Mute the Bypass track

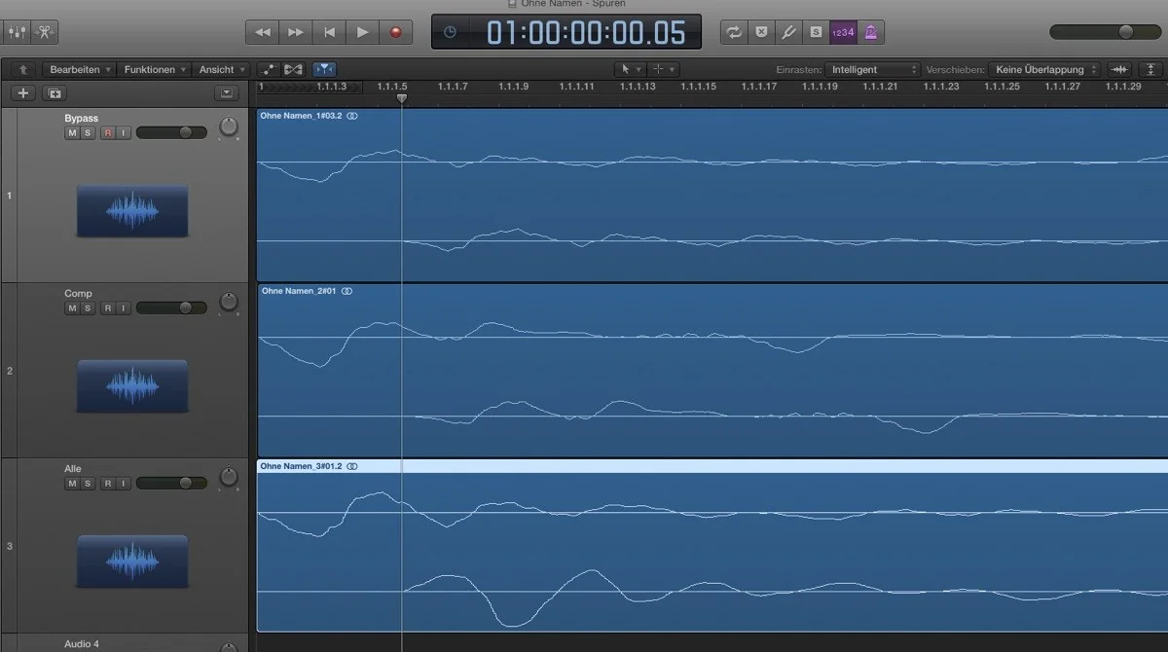(x=72, y=133)
